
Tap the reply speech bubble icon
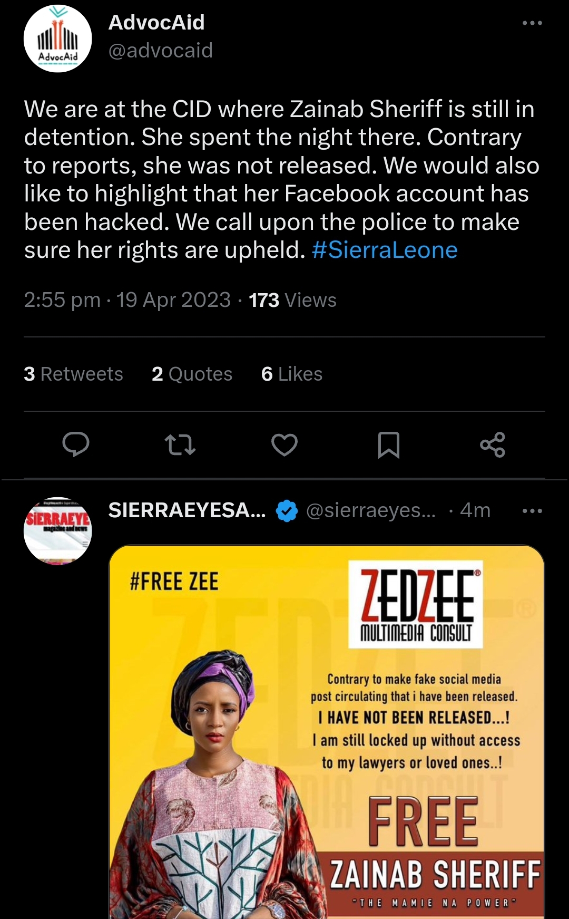(76, 444)
